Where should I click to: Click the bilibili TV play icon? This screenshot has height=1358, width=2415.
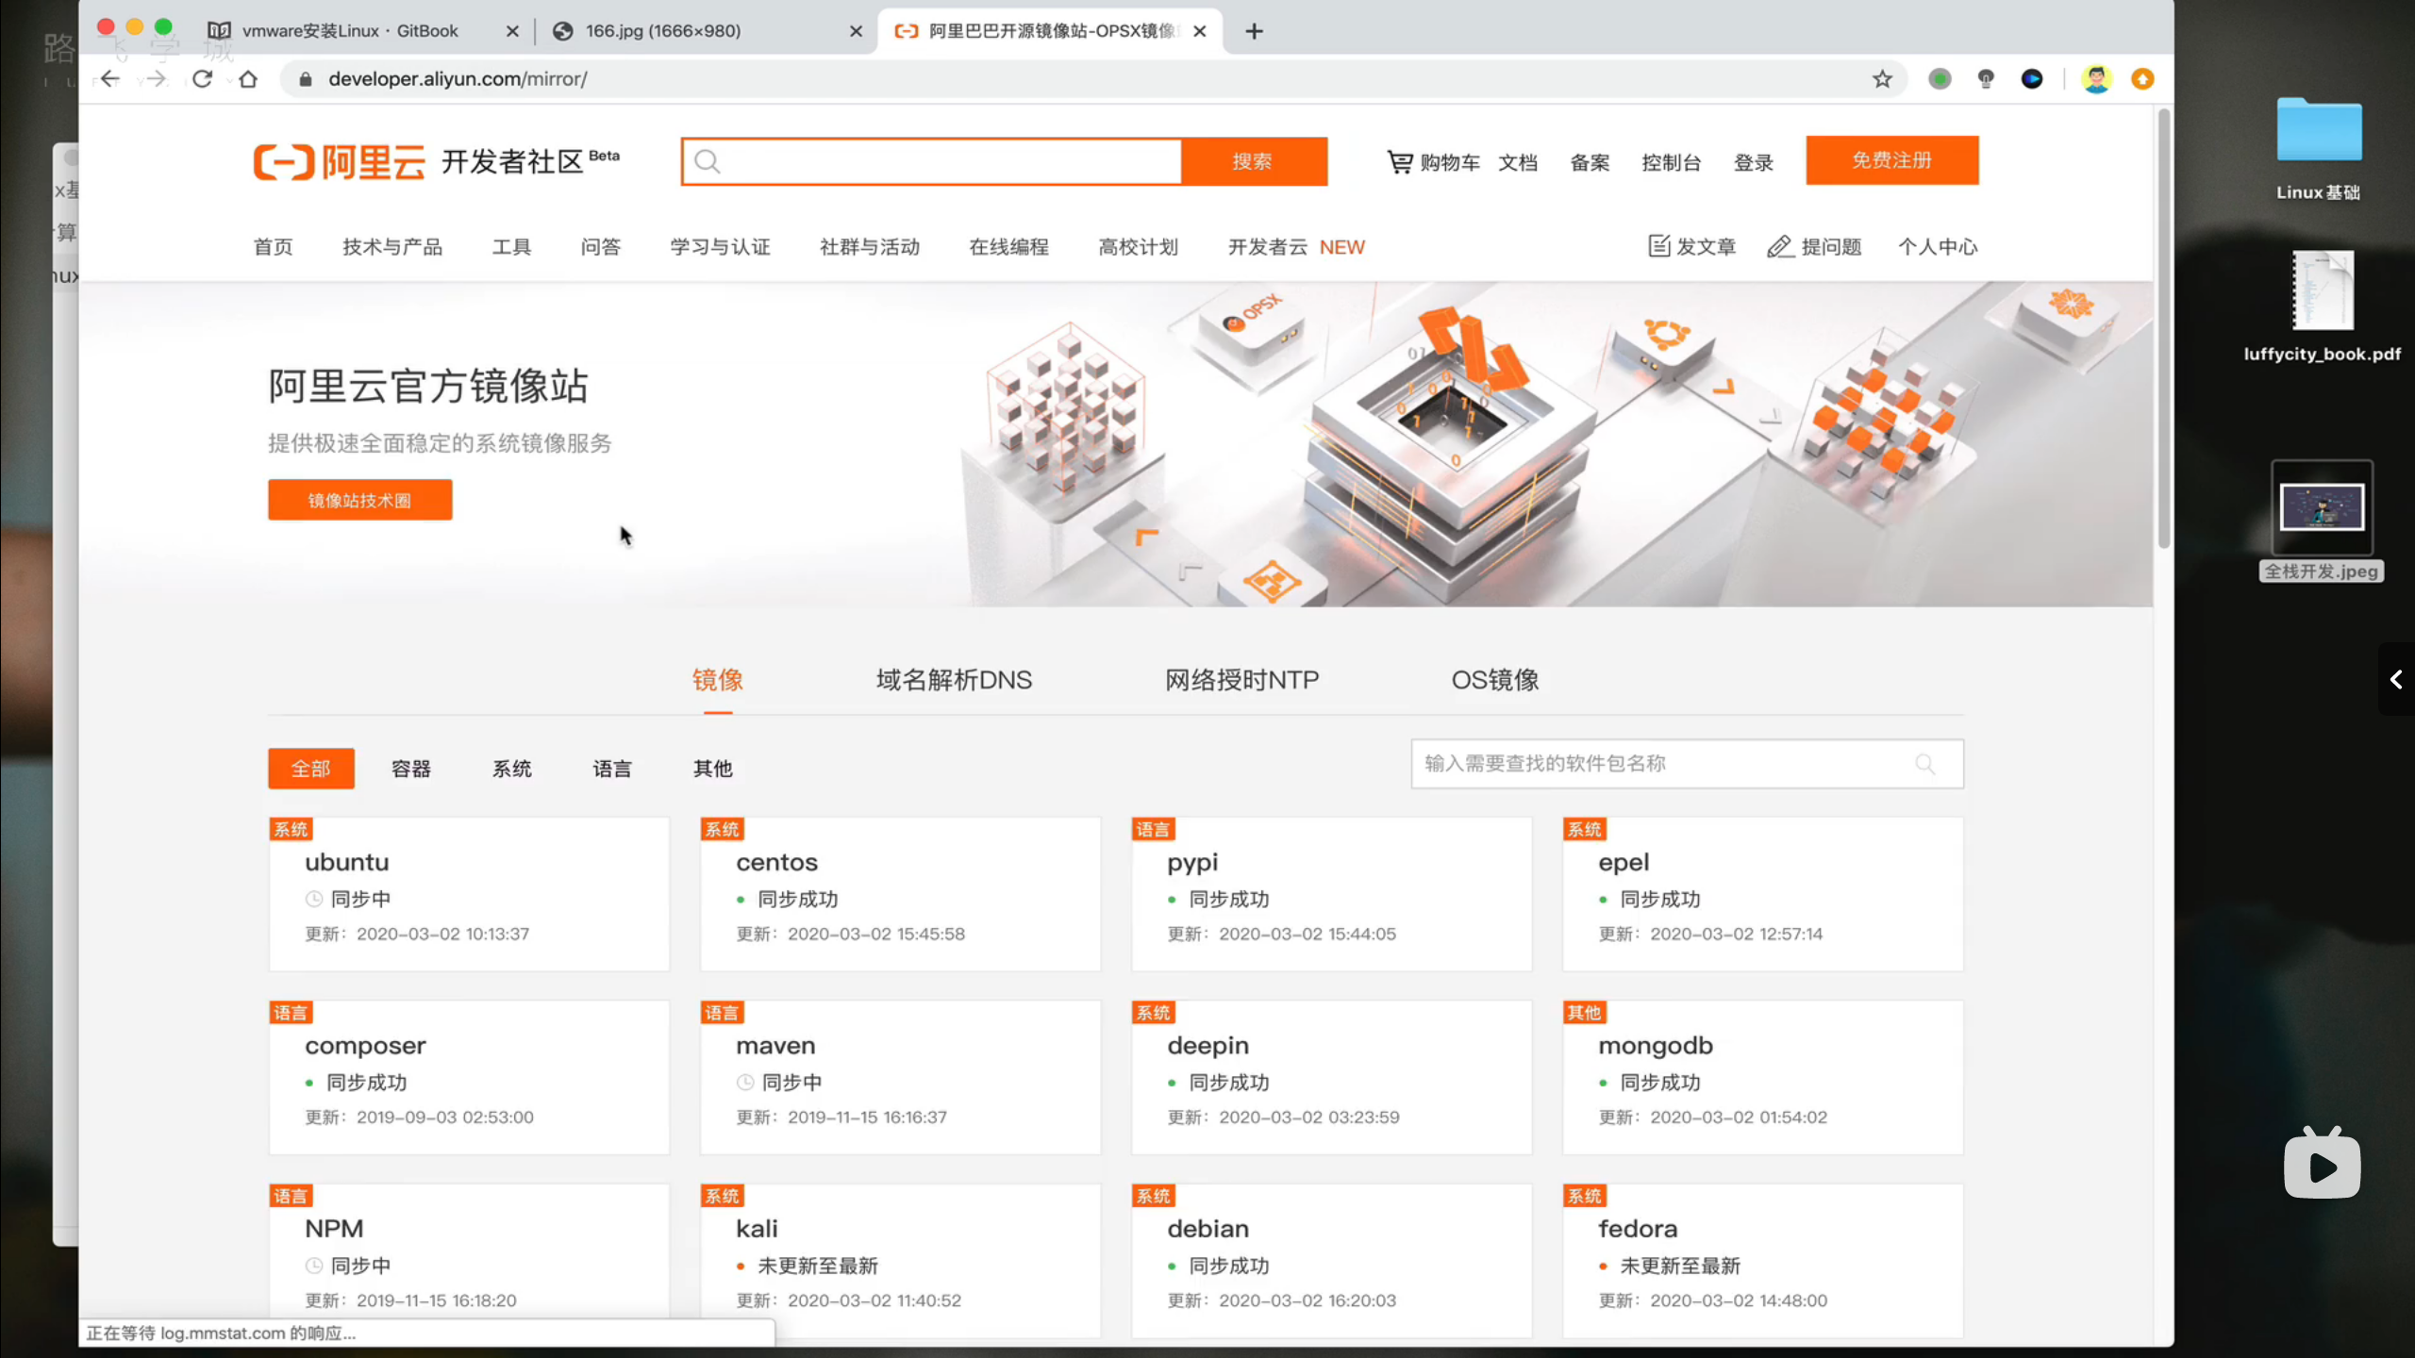point(2323,1164)
